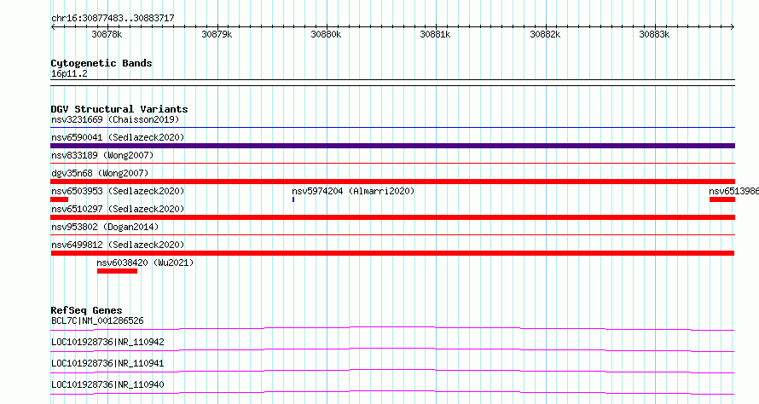The image size is (759, 404).
Task: Click the nsv953802 (Dogan2014) label
Action: point(105,227)
